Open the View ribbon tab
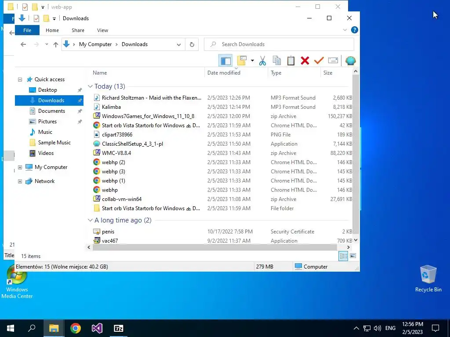The width and height of the screenshot is (450, 337). [102, 30]
